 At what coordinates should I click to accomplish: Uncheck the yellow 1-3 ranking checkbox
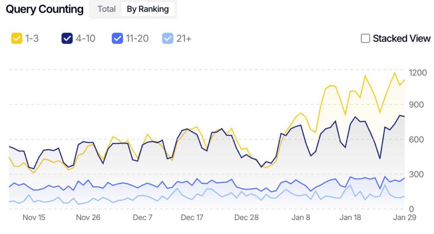(17, 38)
